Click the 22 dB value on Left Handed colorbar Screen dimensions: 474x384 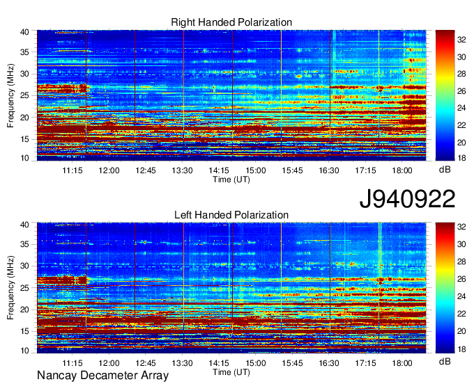click(461, 314)
